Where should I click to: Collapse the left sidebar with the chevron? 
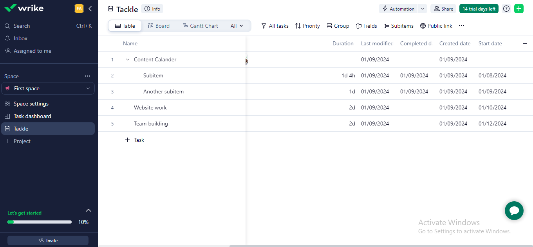[x=90, y=8]
